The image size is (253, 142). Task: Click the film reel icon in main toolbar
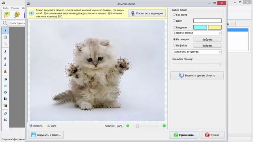point(17,15)
